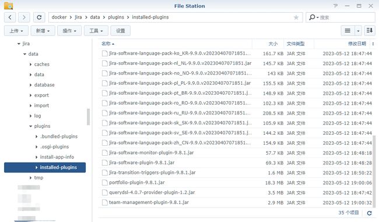Add current path to favorites with star icon
Screen dimensions: 379x222
(x=296, y=17)
